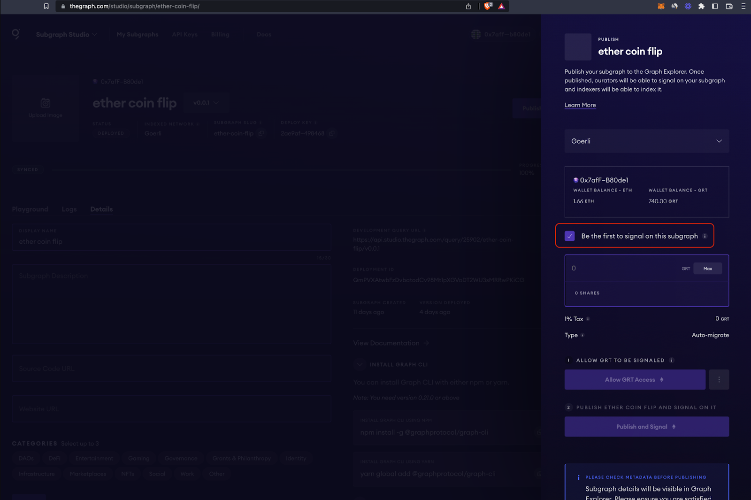Image resolution: width=751 pixels, height=500 pixels.
Task: Upload an image for the subgraph
Action: tap(45, 108)
